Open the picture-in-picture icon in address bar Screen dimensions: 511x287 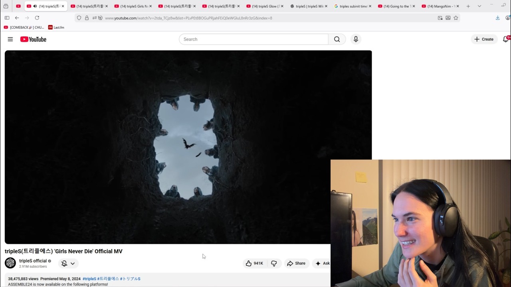[440, 18]
